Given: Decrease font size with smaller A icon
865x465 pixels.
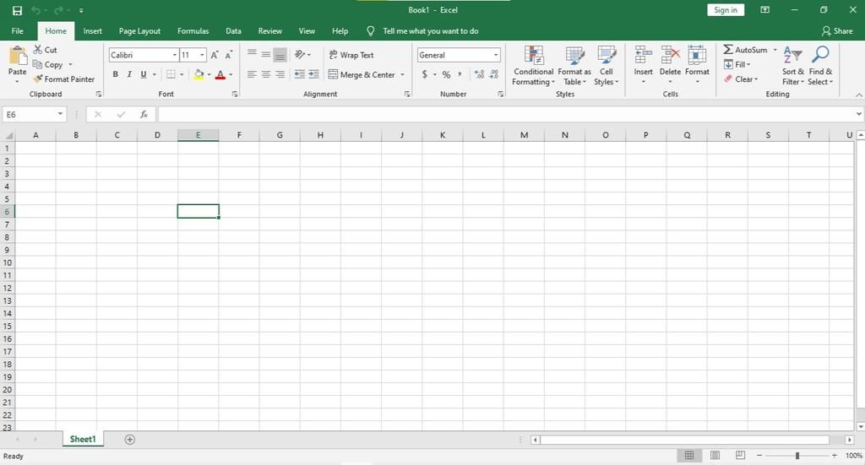Looking at the screenshot, I should pos(228,55).
